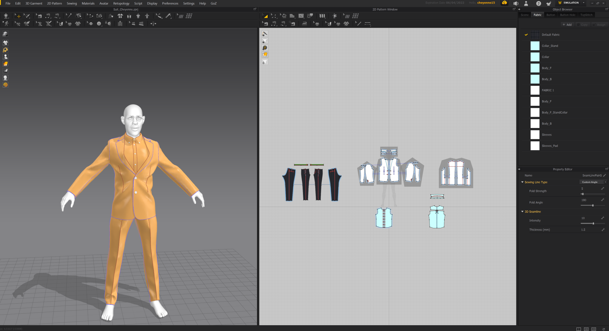The height and width of the screenshot is (331, 609).
Task: Click the SIMULATION mode button
Action: click(x=569, y=3)
